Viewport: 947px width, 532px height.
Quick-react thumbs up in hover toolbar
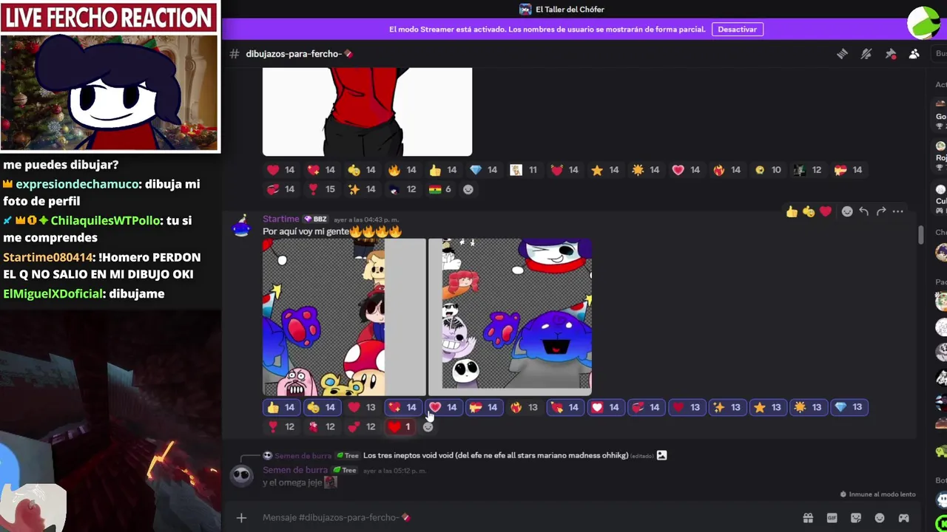(x=792, y=212)
